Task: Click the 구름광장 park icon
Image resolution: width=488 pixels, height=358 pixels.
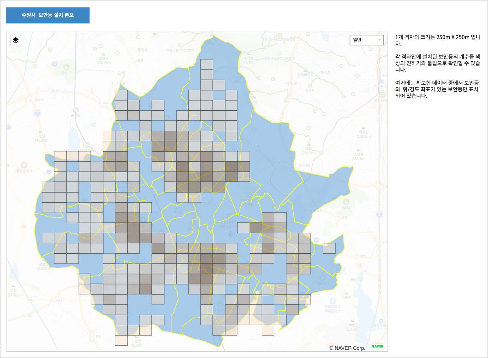Action: coord(323,277)
